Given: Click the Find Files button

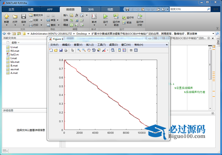Looking at the screenshot, I should tap(36, 15).
